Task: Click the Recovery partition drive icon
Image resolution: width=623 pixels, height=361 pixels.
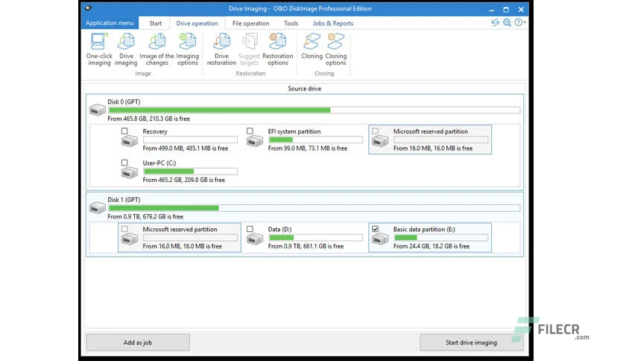Action: tap(129, 141)
